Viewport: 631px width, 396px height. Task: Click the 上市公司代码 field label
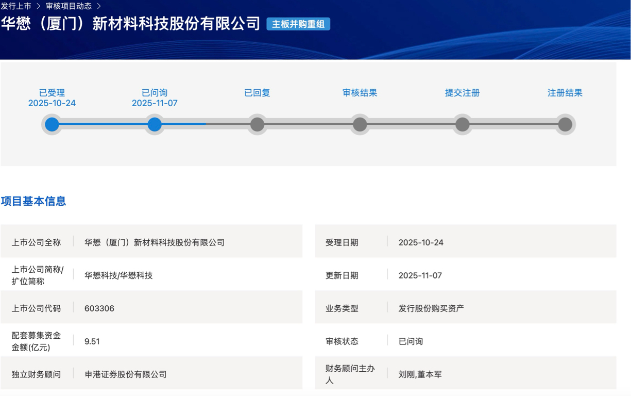click(36, 308)
